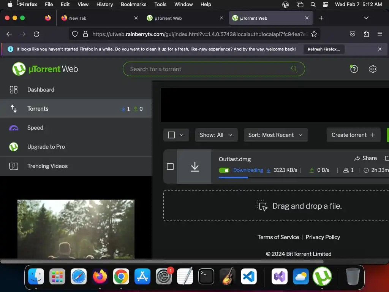Select Torrents in the sidebar
Screen dimensions: 389x292
coord(76,109)
